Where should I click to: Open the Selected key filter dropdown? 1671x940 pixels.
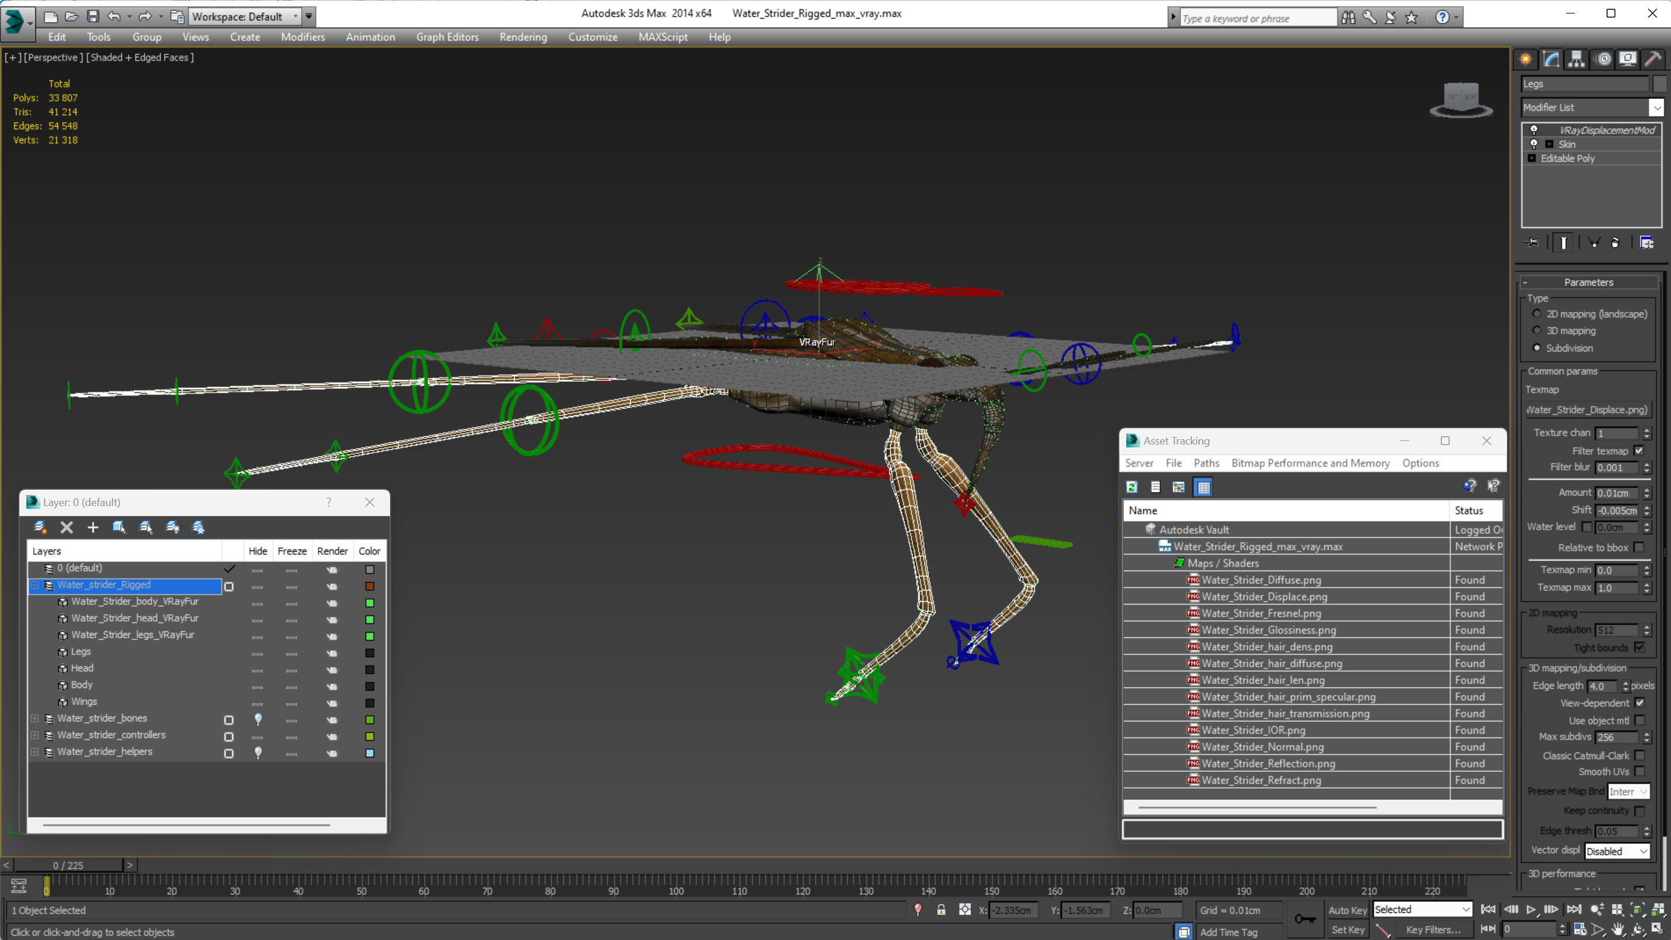click(1422, 910)
